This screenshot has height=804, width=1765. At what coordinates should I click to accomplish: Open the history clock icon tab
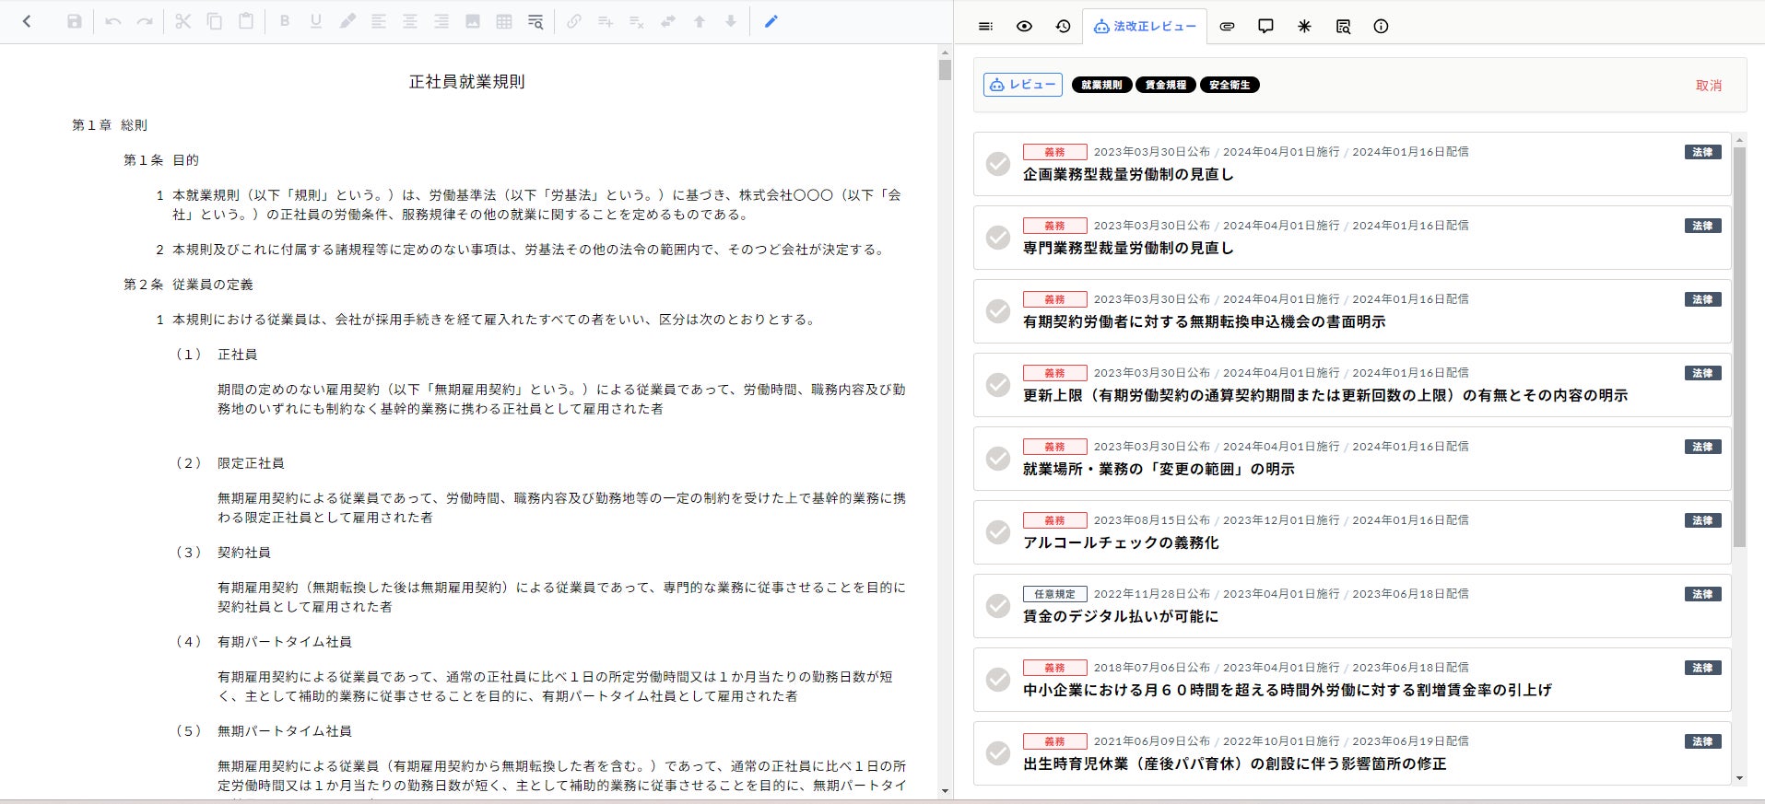pos(1063,26)
